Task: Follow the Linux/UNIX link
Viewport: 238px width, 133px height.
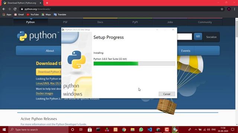Action: (42, 83)
